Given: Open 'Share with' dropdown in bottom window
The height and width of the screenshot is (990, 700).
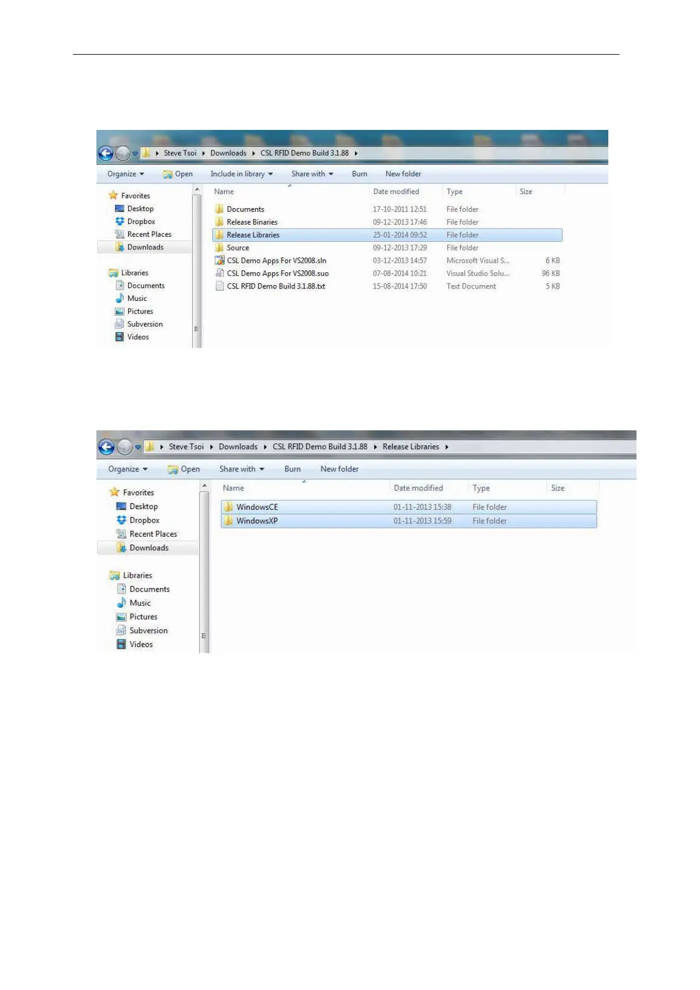Looking at the screenshot, I should coord(242,469).
